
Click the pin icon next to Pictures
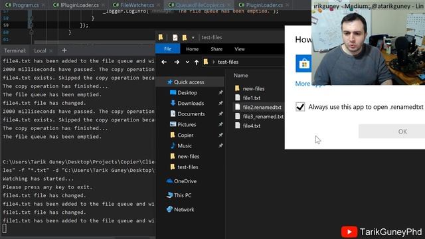pos(220,124)
